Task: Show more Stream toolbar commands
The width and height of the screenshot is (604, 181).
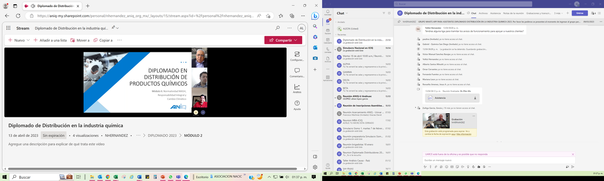Action: (119, 40)
